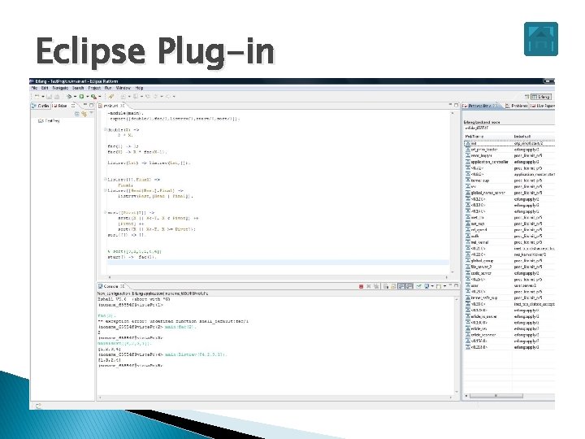Minimize the Navigator panel

tap(85, 106)
